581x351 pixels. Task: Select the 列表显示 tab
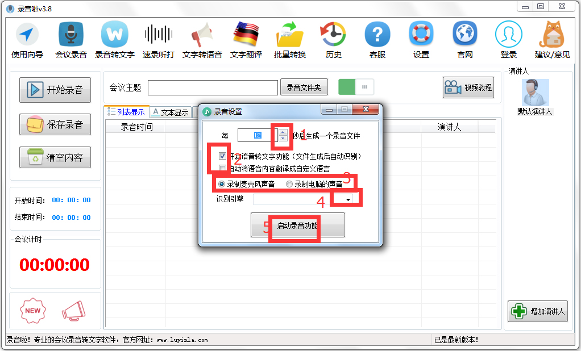[x=126, y=112]
